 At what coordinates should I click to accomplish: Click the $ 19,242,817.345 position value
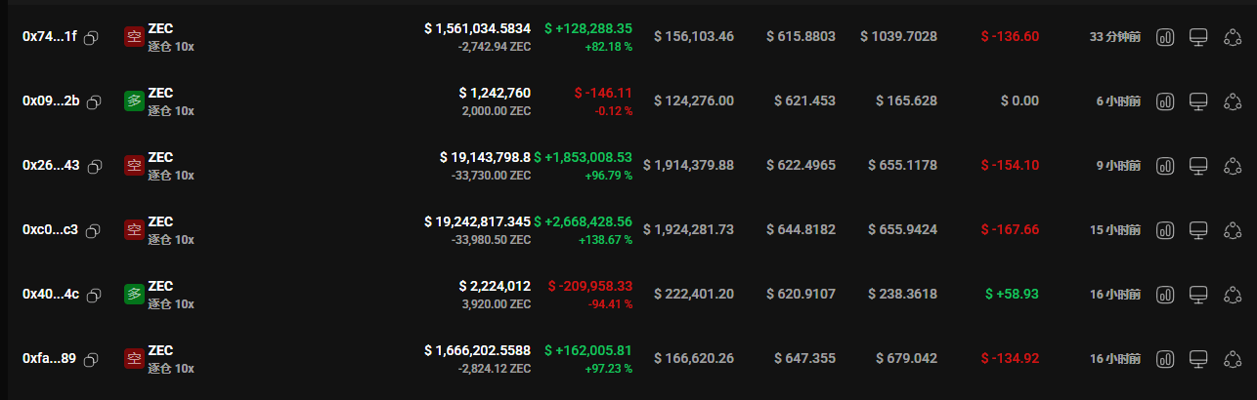pos(477,222)
